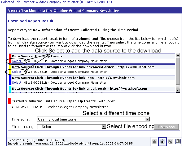Click the advanced order data source heading
Image resolution: width=184 pixels, height=149 pixels.
(x=83, y=67)
